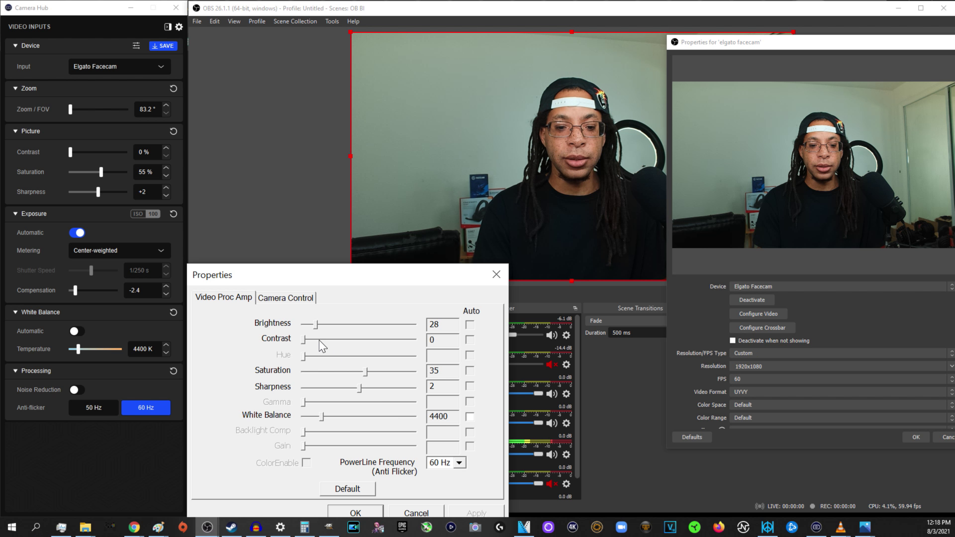955x537 pixels.
Task: Collapse the Device section
Action: pos(15,46)
